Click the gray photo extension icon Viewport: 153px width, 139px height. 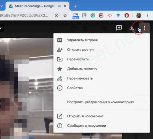(84, 15)
